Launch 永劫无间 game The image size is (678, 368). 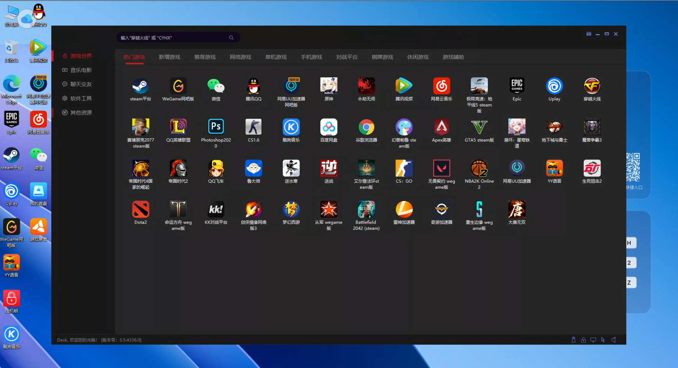click(366, 86)
